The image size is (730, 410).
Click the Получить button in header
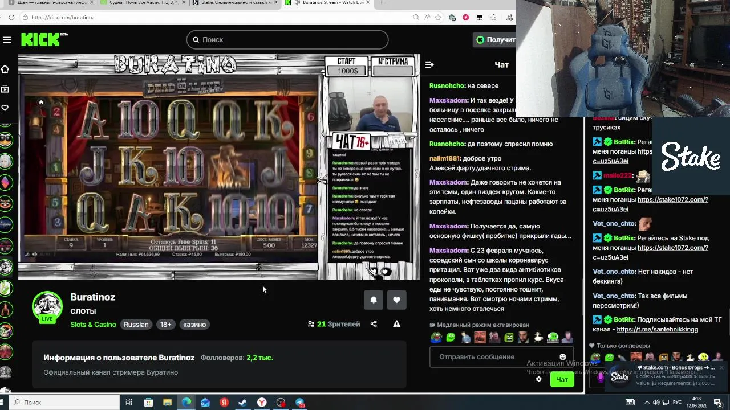pyautogui.click(x=495, y=39)
